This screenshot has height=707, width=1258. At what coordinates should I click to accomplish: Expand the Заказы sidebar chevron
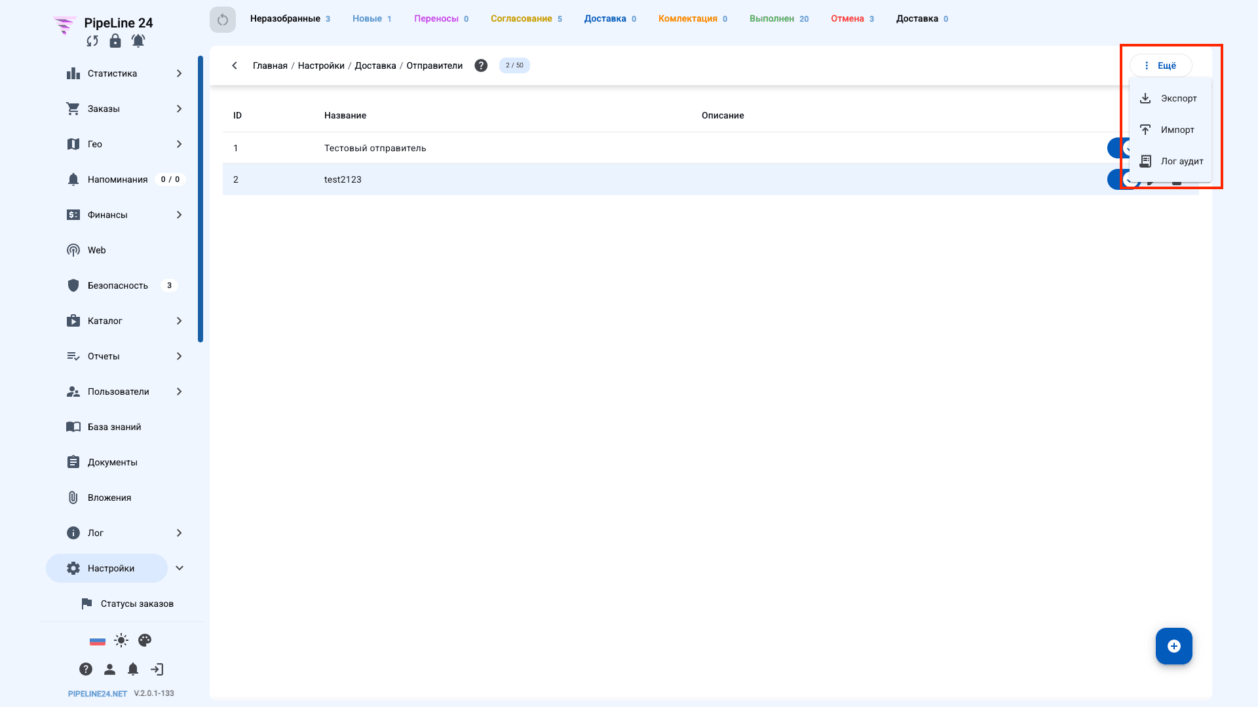179,109
